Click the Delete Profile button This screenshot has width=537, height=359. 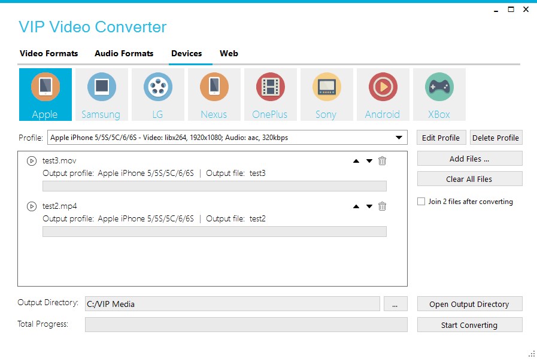[x=496, y=138]
